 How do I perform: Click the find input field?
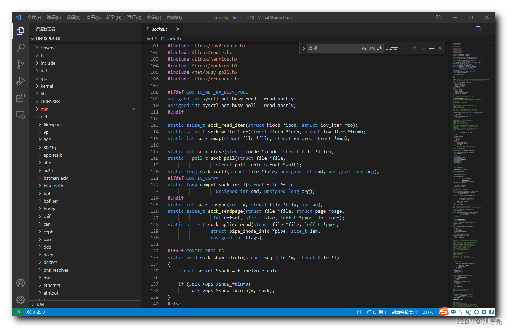[x=333, y=48]
